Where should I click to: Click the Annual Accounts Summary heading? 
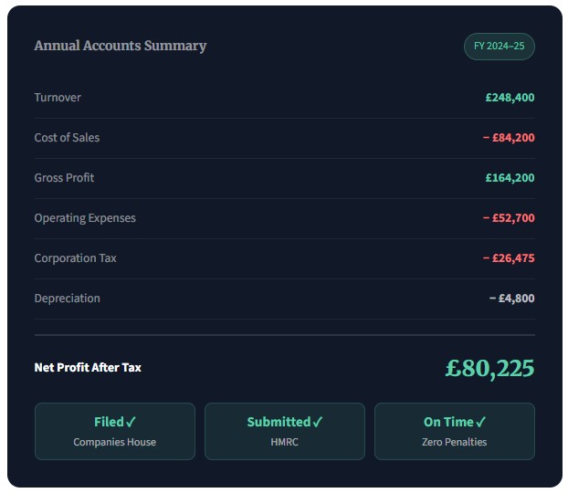coord(121,46)
